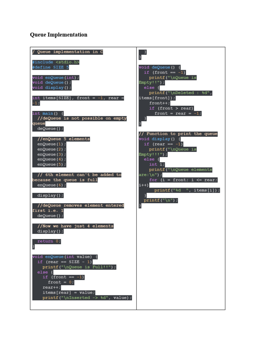This screenshot has height=341, width=255.
Task: Click the 'printf("%d ", items[i]);' line
Action: click(x=187, y=190)
